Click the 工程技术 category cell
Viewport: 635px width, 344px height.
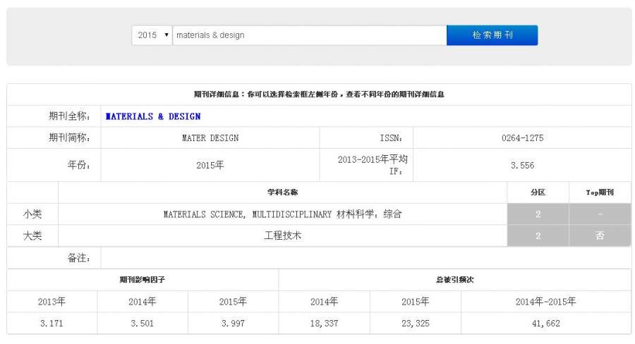coord(283,235)
